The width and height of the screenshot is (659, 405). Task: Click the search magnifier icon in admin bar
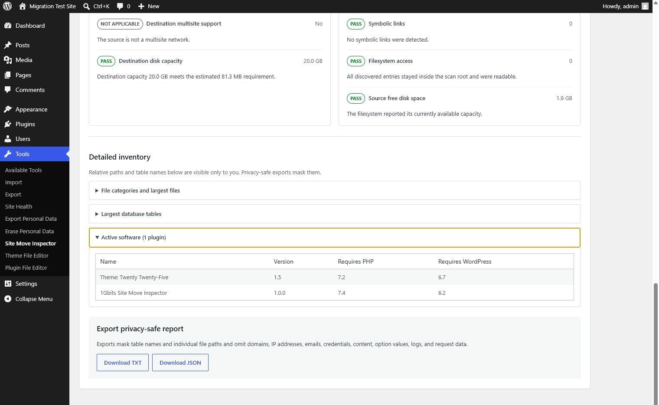coord(87,6)
